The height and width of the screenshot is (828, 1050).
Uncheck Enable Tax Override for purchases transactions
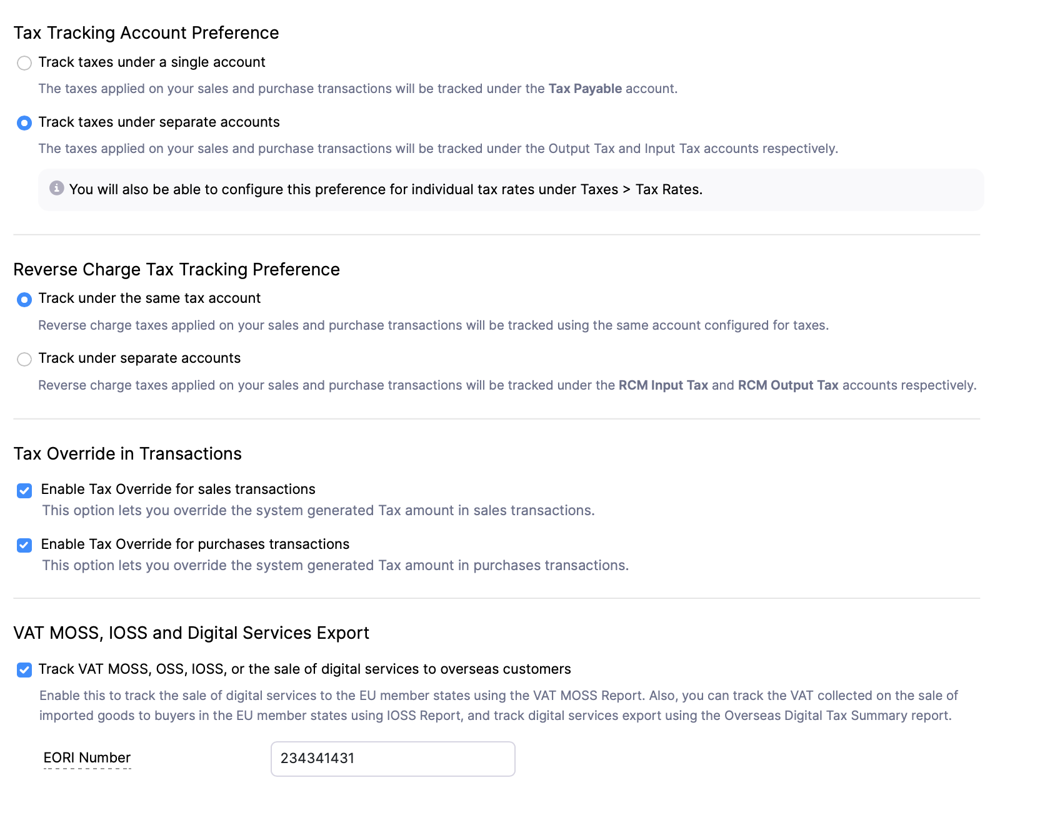[24, 545]
